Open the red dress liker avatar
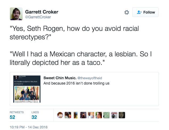Image resolution: width=169 pixels, height=130 pixels. click(83, 115)
